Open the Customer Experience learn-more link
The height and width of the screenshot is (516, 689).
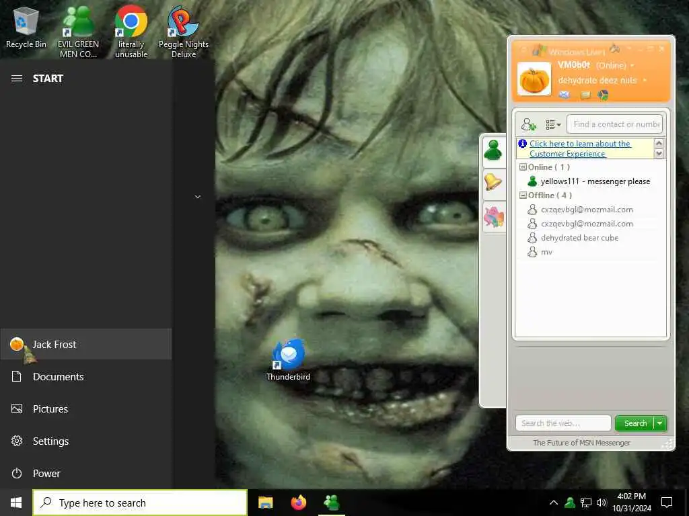coord(580,148)
